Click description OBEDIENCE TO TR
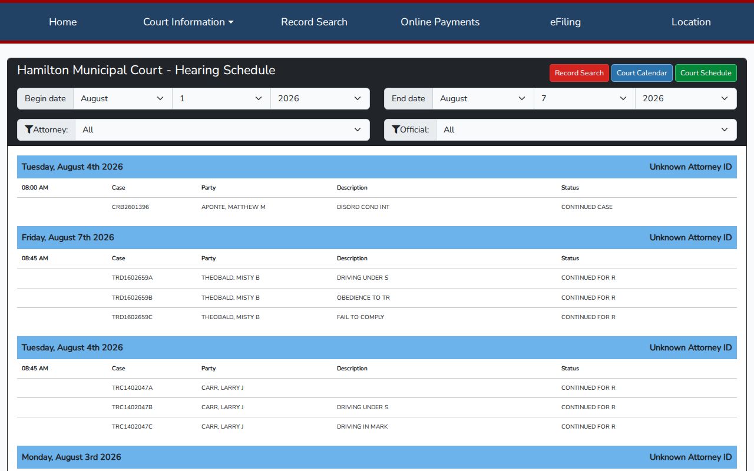 pyautogui.click(x=363, y=298)
